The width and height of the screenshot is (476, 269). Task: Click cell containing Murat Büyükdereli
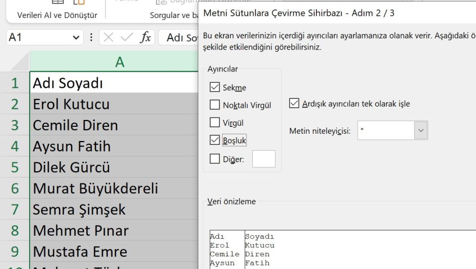point(96,188)
